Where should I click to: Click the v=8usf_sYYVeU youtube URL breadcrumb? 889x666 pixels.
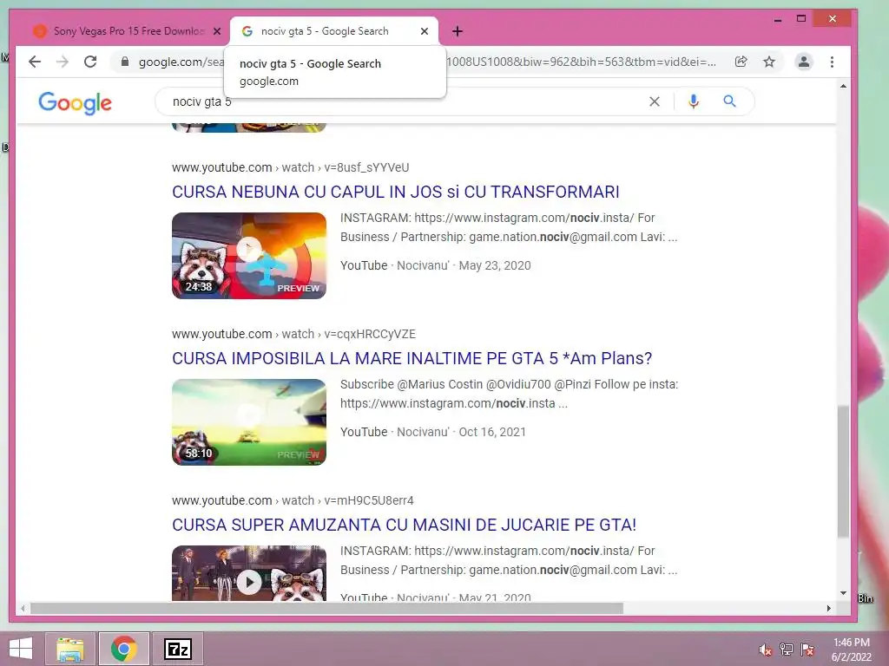pos(290,167)
